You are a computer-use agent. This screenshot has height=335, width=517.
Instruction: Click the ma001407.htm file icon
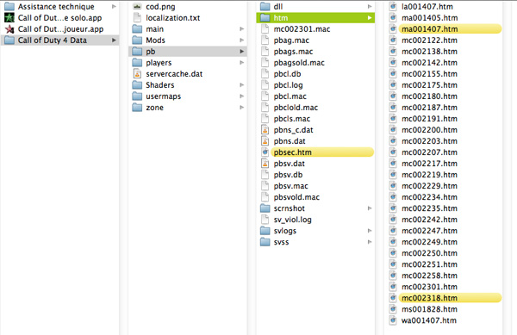pyautogui.click(x=393, y=29)
